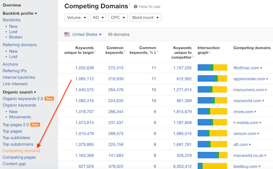The image size is (273, 169).
Task: Click info icon by Keywords unique to target
Action: click(x=95, y=52)
